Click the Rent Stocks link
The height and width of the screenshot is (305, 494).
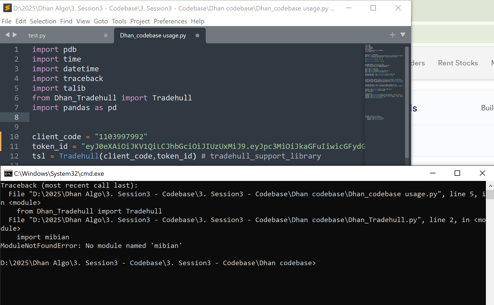click(458, 63)
